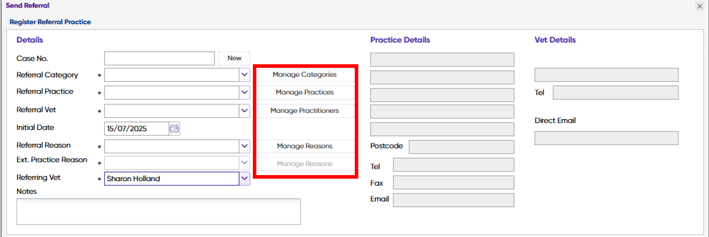709x237 pixels.
Task: Click the Manage Practices button
Action: (x=305, y=93)
